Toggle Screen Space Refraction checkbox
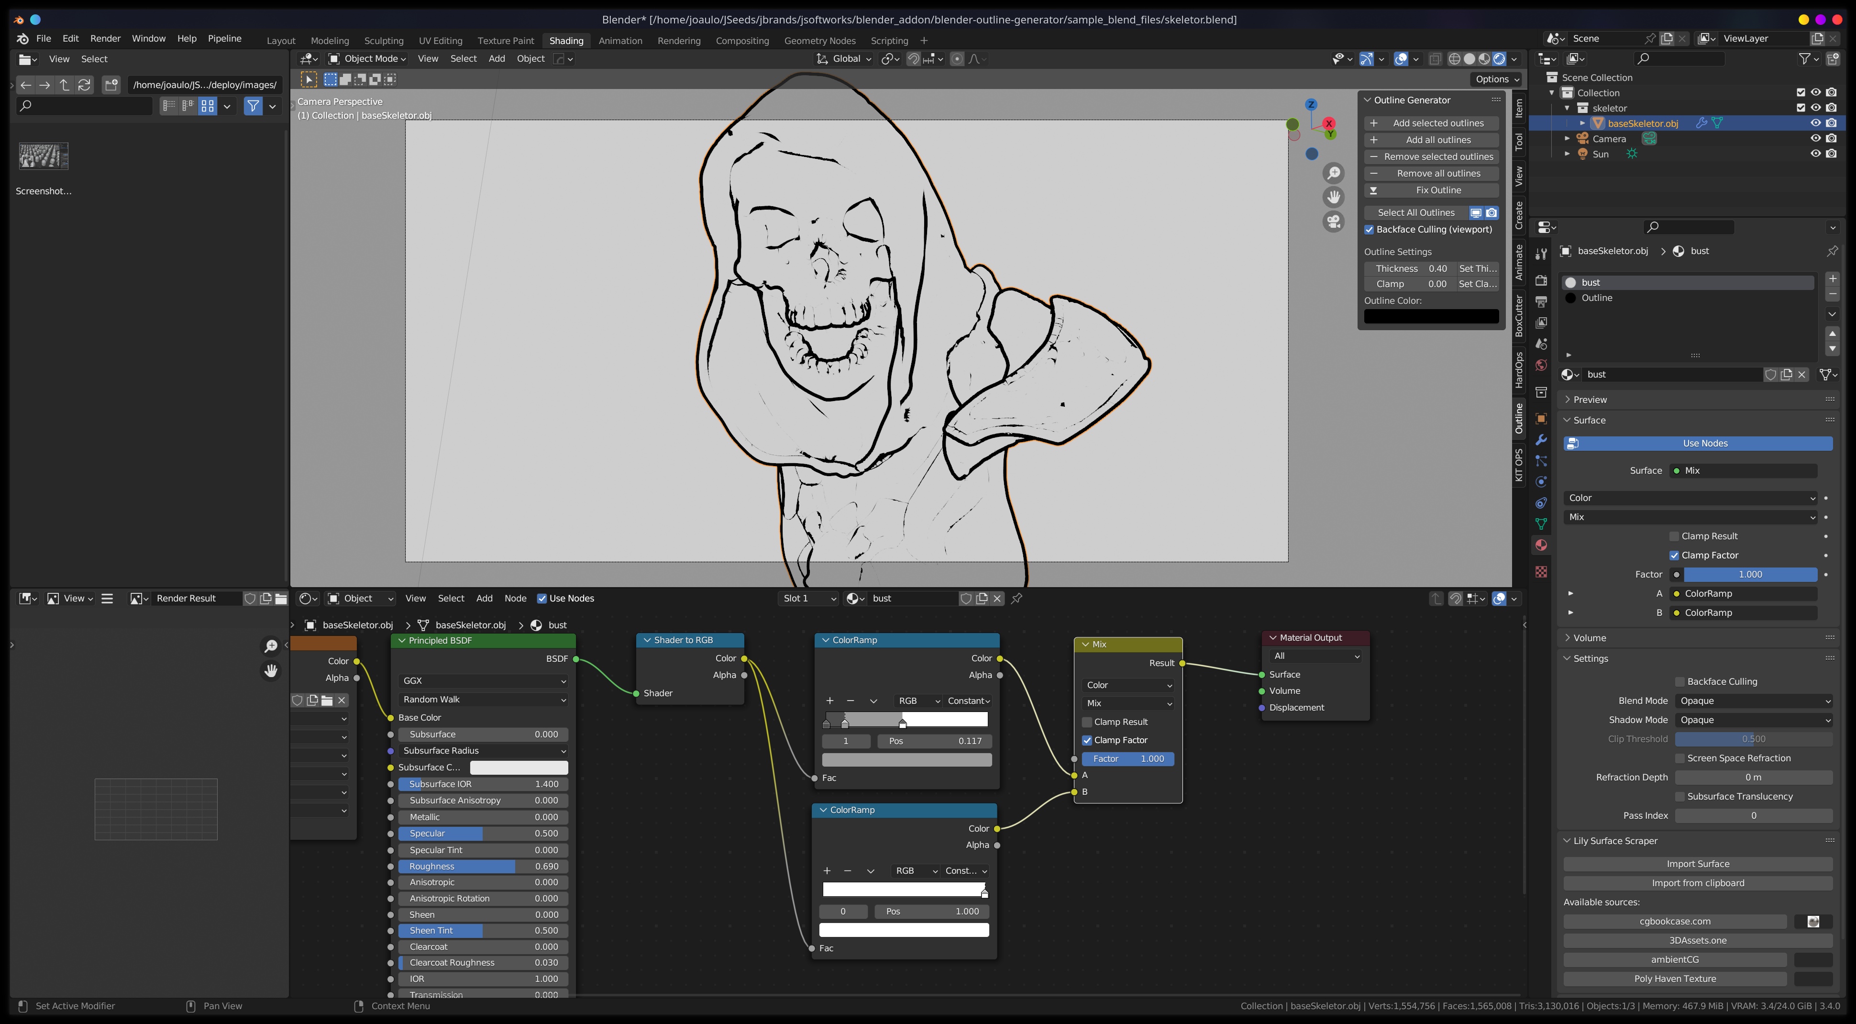The width and height of the screenshot is (1856, 1024). click(x=1679, y=758)
